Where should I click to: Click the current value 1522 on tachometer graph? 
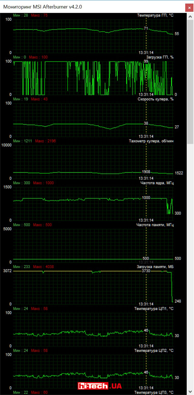[179, 173]
